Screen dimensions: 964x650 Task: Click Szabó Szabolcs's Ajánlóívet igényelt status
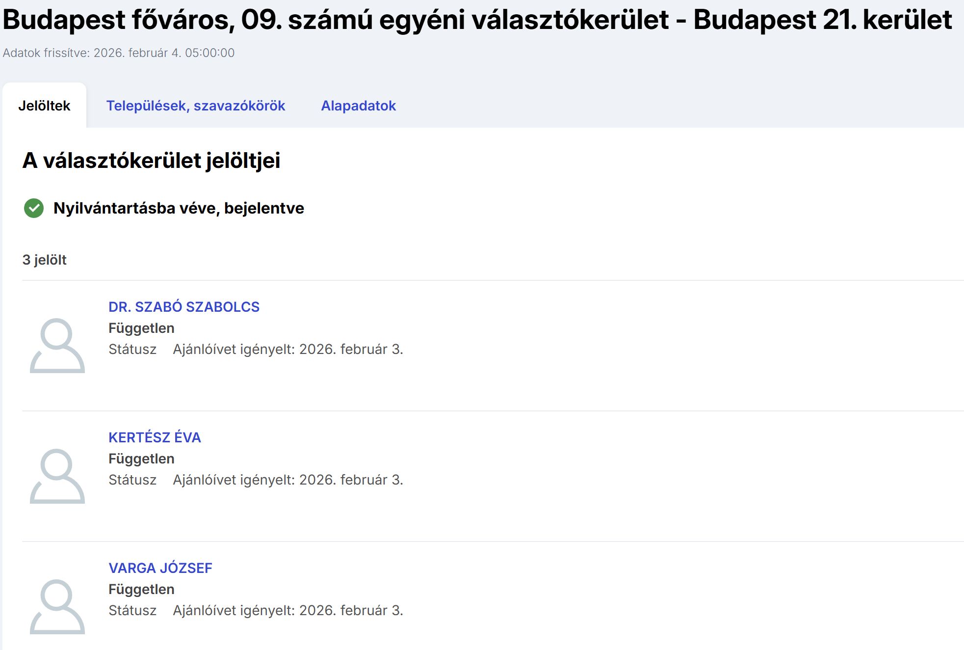click(287, 349)
